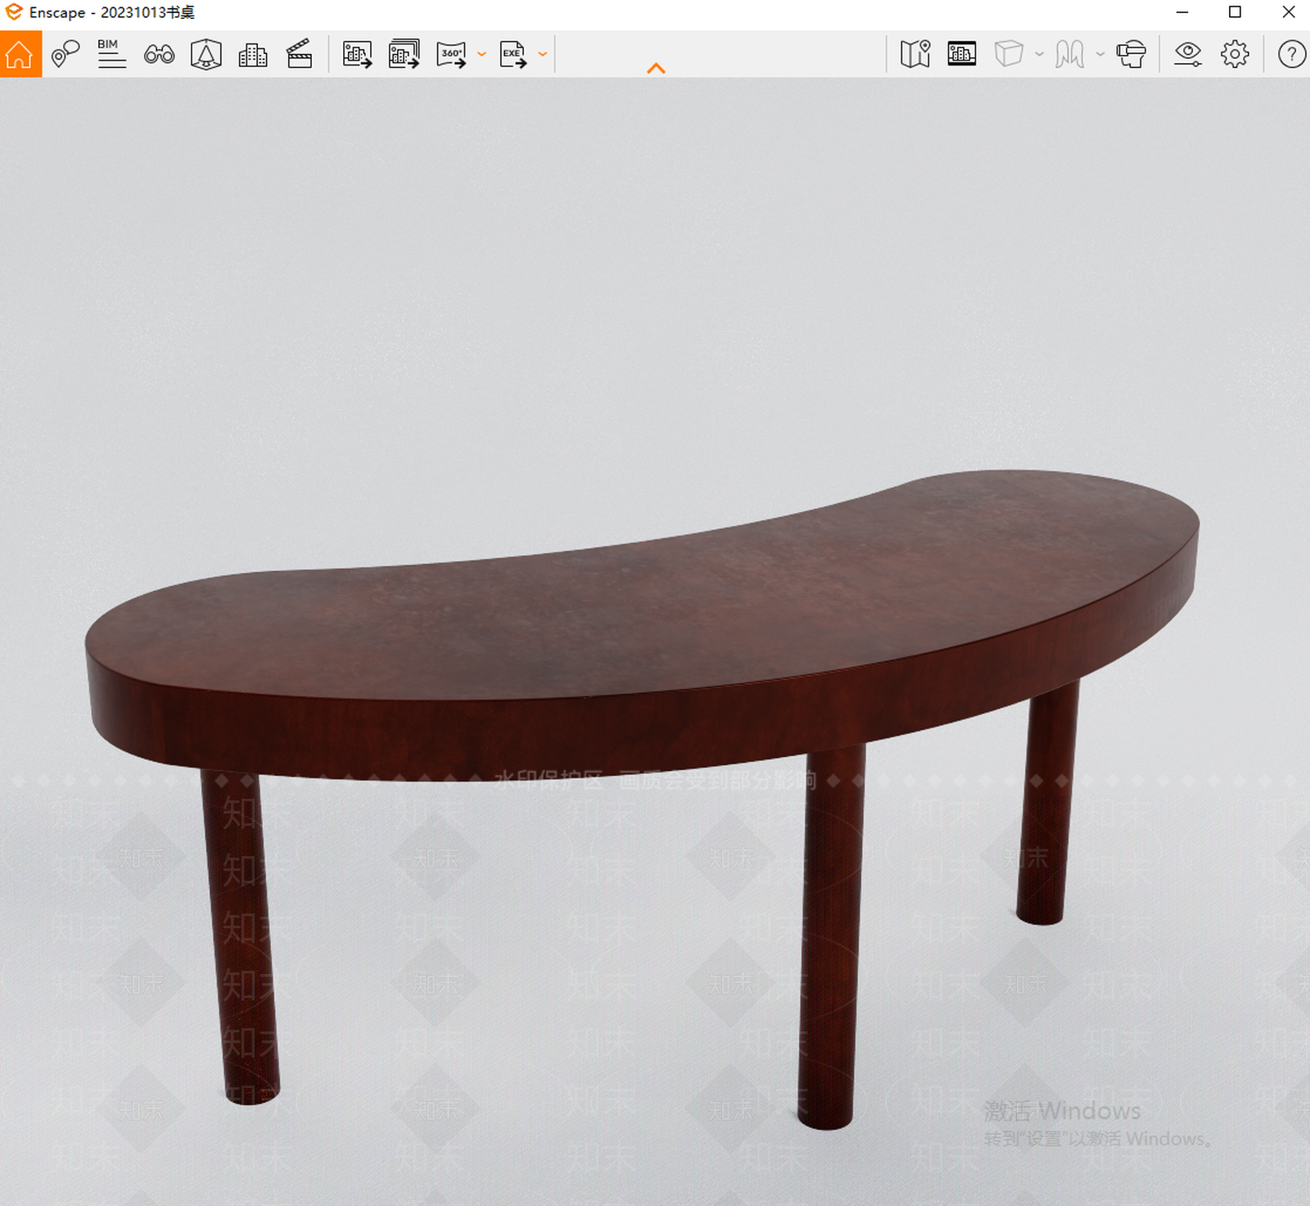The image size is (1310, 1206).
Task: Open Visual Settings eye icon
Action: click(1187, 54)
